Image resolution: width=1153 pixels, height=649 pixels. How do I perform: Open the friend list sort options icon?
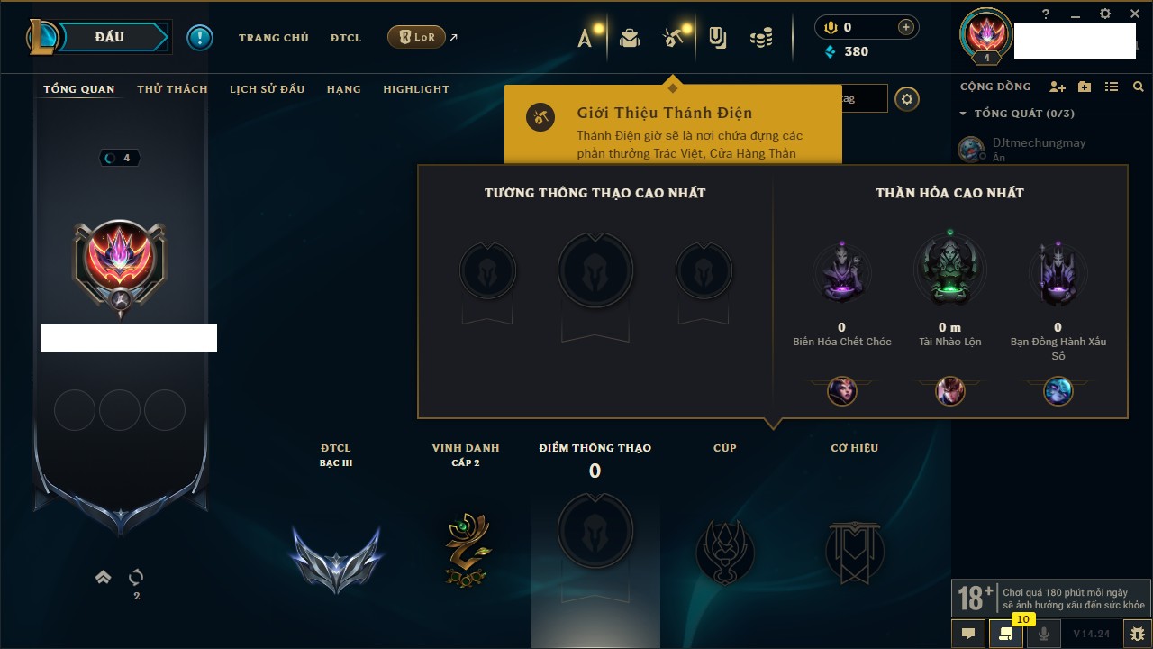[1112, 87]
